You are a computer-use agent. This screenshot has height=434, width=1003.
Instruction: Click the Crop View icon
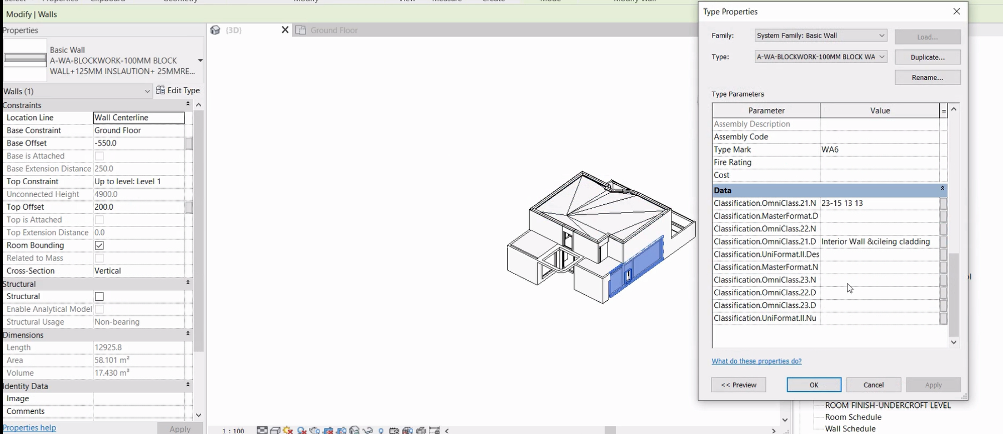coord(328,431)
